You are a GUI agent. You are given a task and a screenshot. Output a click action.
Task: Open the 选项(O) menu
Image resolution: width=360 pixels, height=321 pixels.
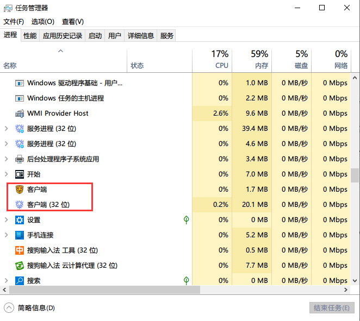43,22
